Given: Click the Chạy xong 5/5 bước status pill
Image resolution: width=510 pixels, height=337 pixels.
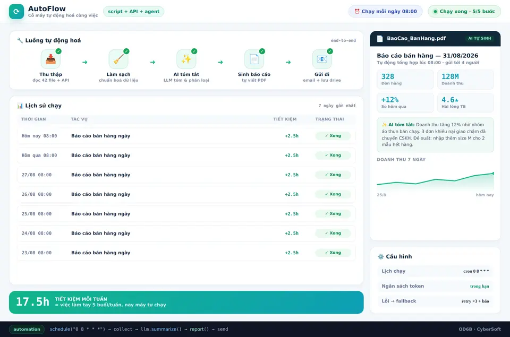Looking at the screenshot, I should pyautogui.click(x=464, y=11).
